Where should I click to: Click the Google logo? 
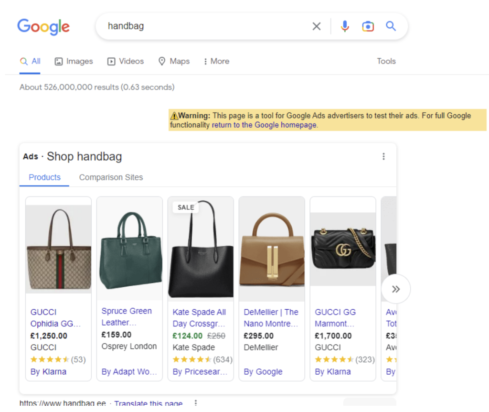(x=43, y=27)
